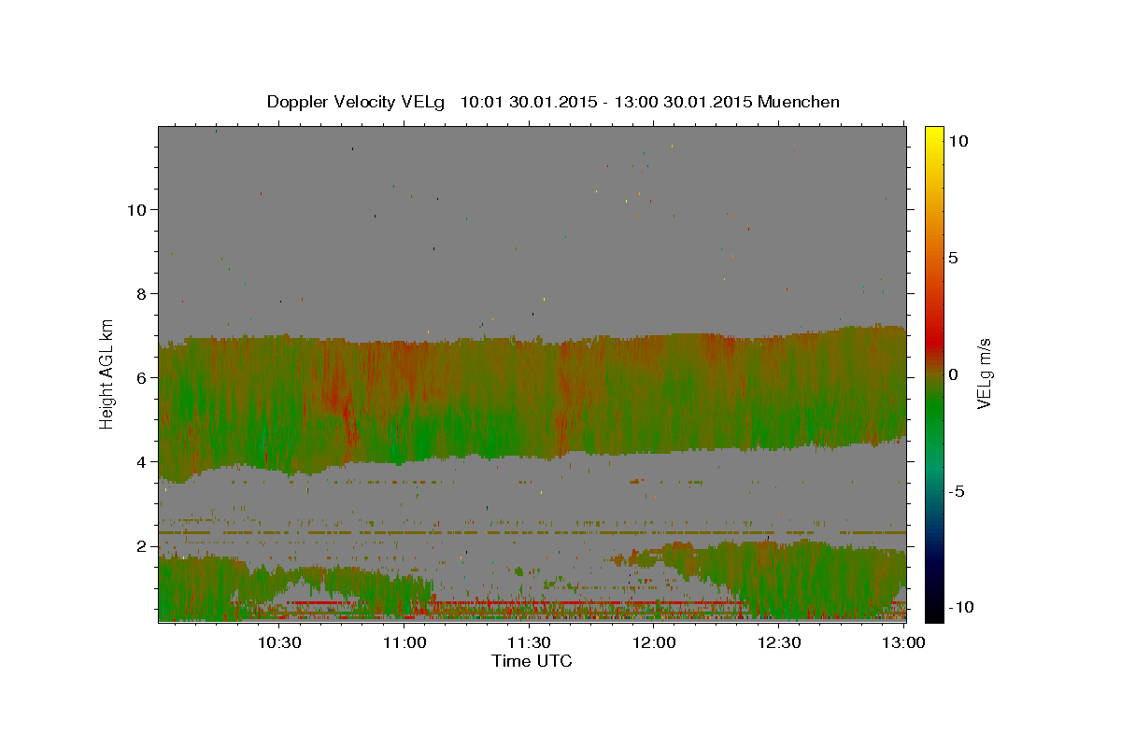Viewport: 1121px width, 747px height.
Task: Click the colorbar value 0
Action: coord(953,373)
